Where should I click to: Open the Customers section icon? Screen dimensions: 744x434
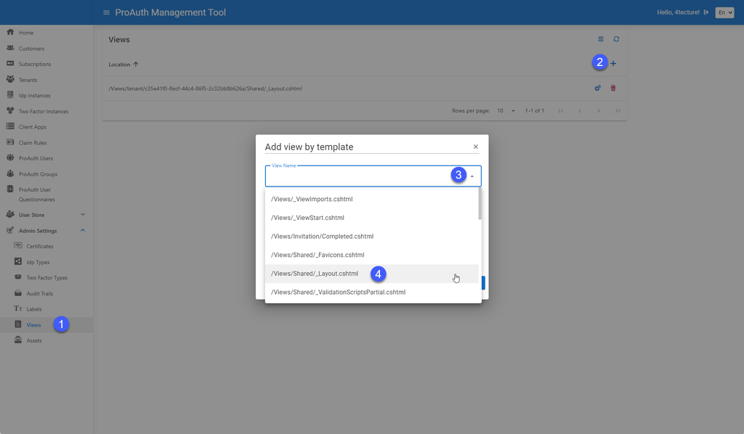pyautogui.click(x=9, y=48)
